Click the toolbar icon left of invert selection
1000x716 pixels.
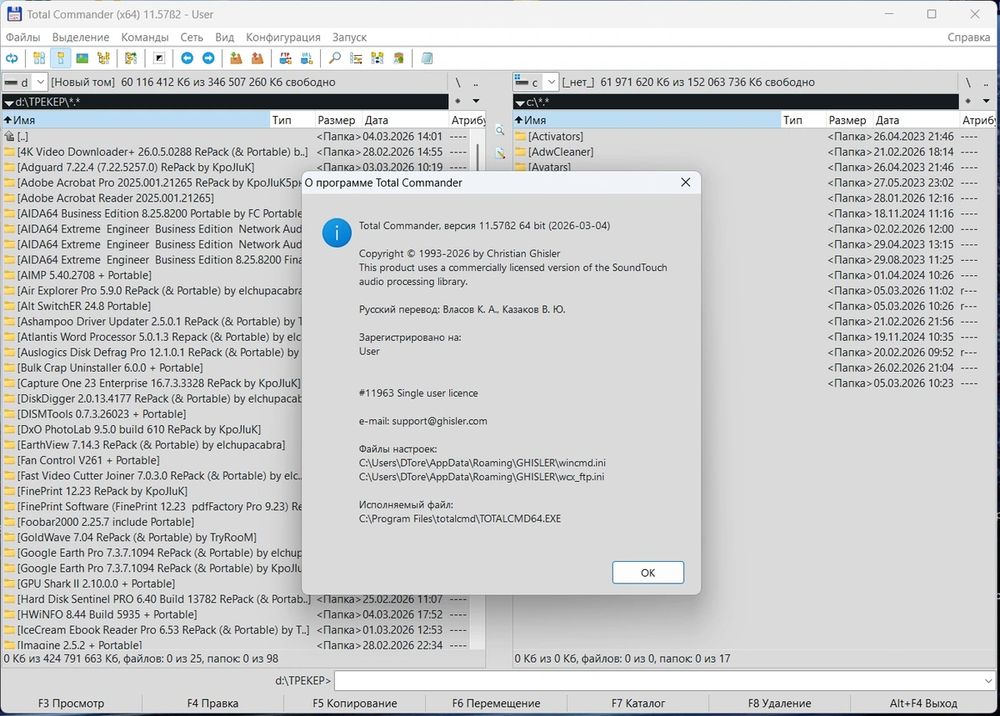pos(131,58)
